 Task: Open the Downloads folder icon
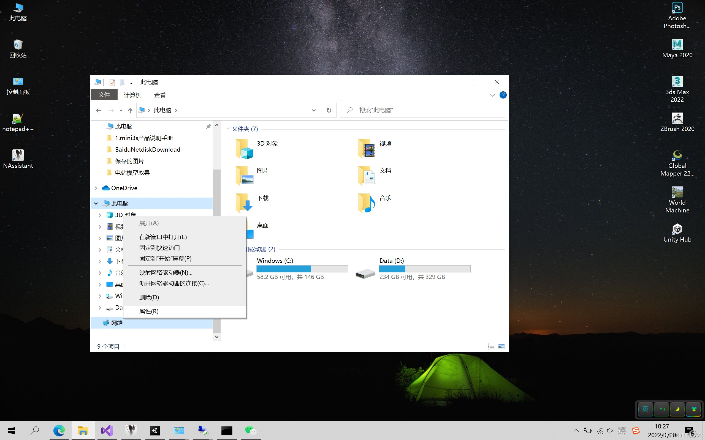click(244, 203)
